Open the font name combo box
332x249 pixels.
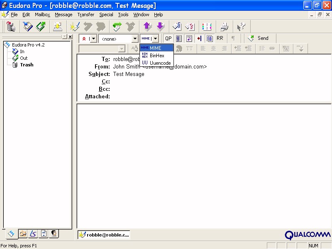[x=102, y=49]
